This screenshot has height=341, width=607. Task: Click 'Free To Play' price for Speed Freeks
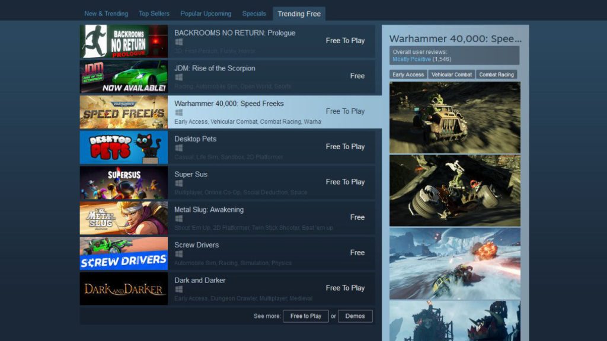point(345,111)
